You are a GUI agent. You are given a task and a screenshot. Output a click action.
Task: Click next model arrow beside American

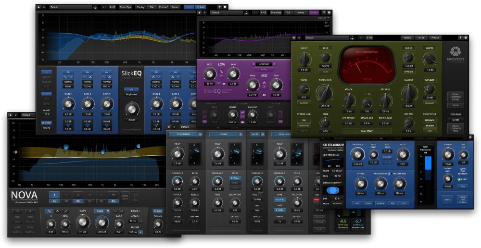pyautogui.click(x=275, y=63)
